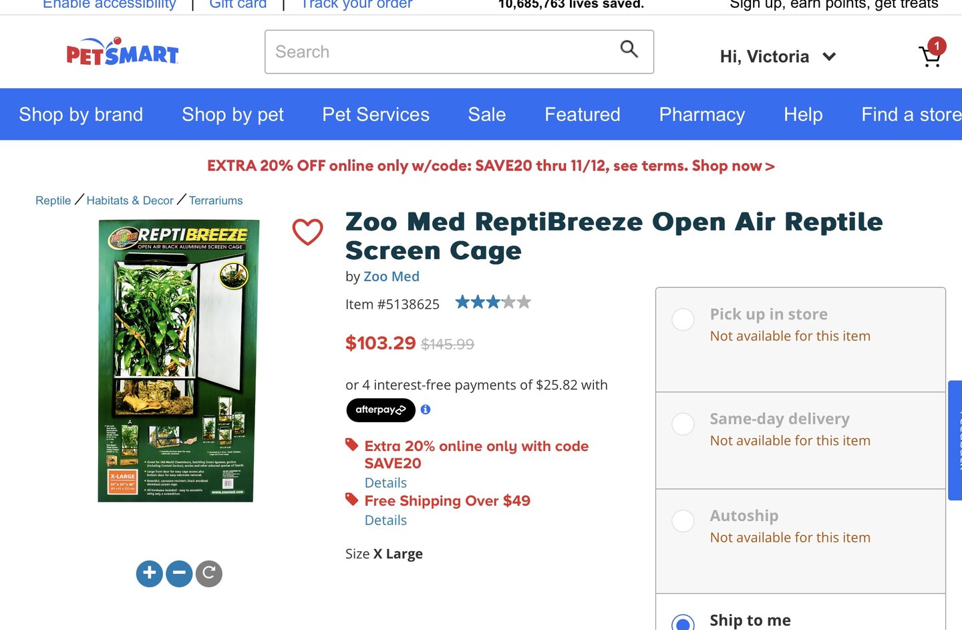This screenshot has height=630, width=962.
Task: Select the Pick up in store option
Action: 683,319
